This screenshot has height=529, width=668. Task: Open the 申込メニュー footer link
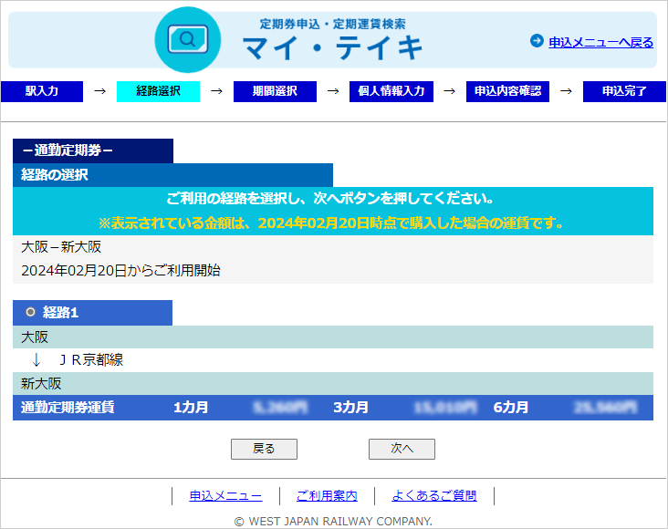tap(225, 496)
